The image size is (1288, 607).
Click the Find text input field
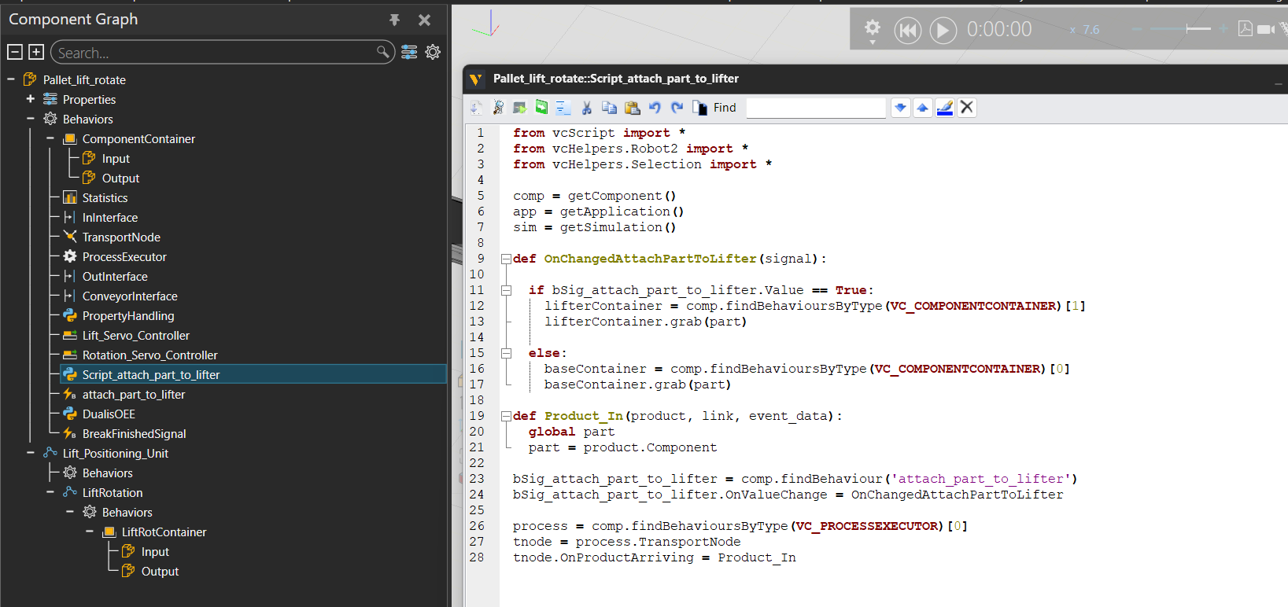tap(815, 108)
